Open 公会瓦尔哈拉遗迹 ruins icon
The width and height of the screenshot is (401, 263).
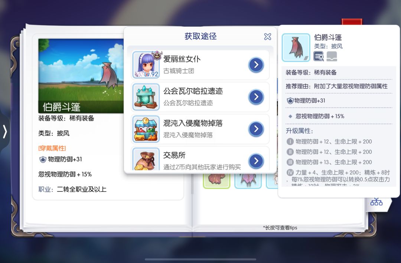click(146, 97)
